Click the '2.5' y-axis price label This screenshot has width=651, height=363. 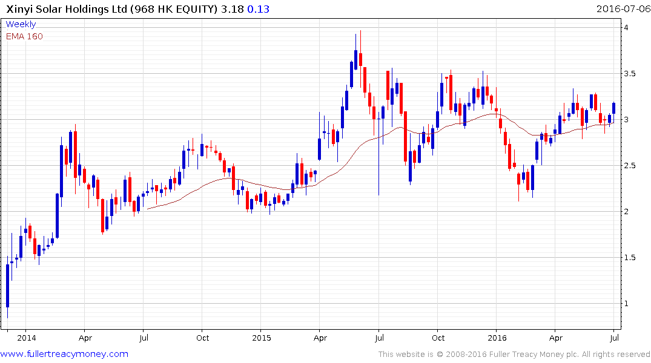click(630, 166)
